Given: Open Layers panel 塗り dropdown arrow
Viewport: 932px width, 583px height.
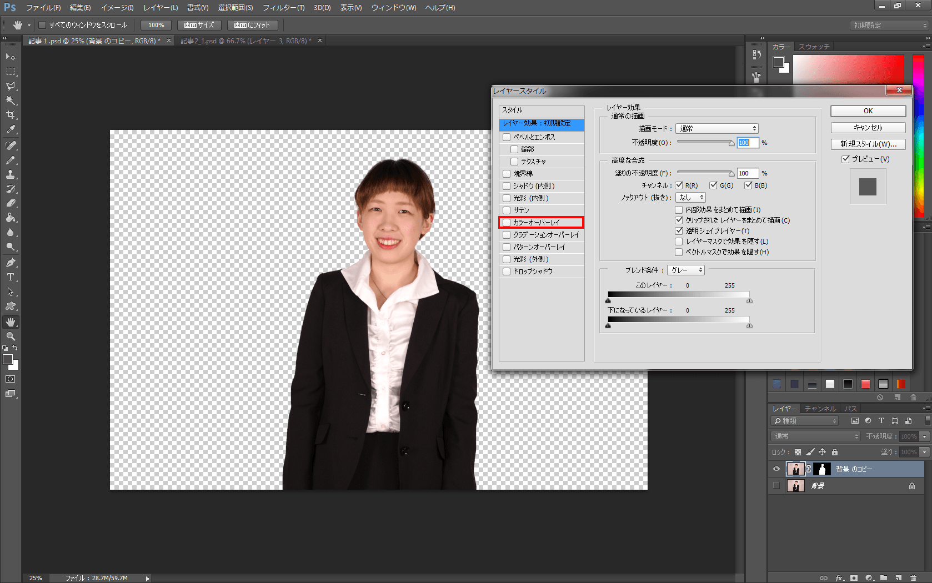Looking at the screenshot, I should click(x=925, y=452).
